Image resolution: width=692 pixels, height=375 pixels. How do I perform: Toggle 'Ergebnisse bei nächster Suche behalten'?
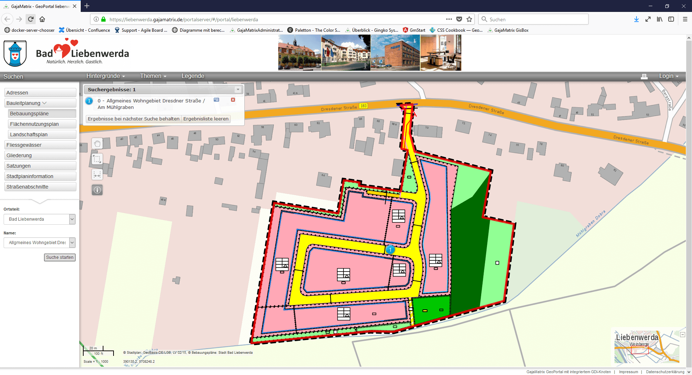click(x=133, y=119)
